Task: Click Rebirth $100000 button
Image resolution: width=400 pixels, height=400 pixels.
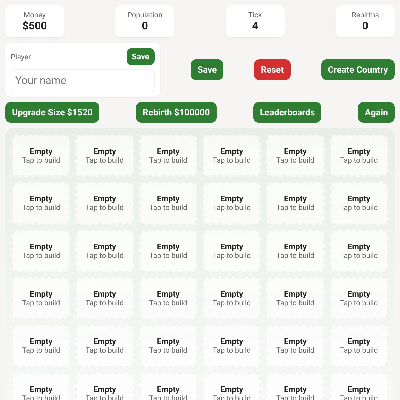Action: point(176,112)
